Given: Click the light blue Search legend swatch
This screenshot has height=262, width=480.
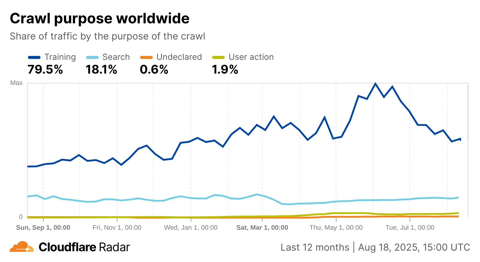Looking at the screenshot, I should pos(92,57).
